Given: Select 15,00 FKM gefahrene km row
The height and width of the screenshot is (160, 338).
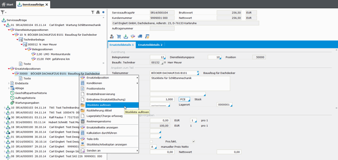Looking at the screenshot, I should (50, 59).
